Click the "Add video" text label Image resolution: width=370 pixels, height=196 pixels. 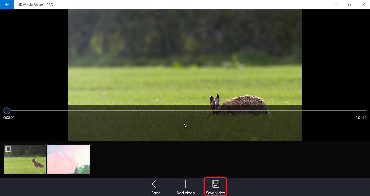(186, 193)
